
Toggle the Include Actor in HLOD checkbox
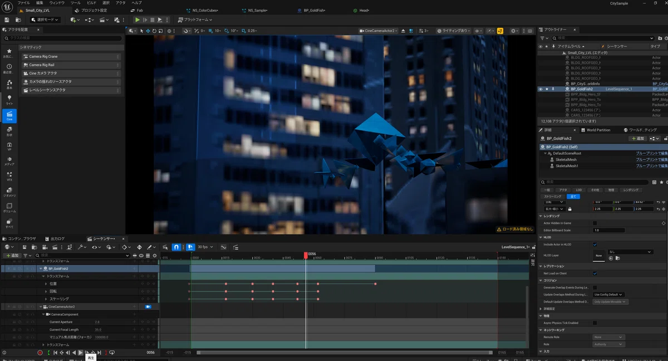595,244
